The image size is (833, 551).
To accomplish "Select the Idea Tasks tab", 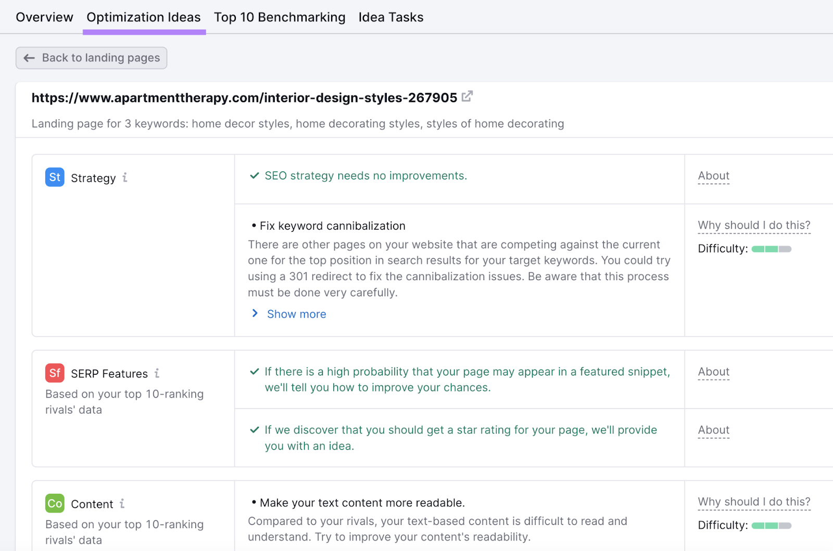I will (x=390, y=17).
